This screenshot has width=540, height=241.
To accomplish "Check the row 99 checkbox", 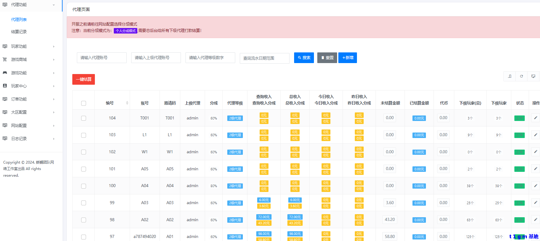I will coord(84,203).
